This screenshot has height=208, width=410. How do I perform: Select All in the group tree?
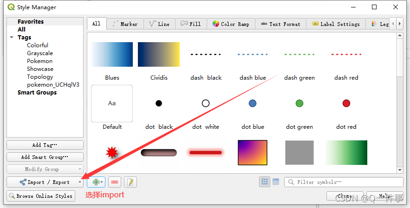click(21, 30)
